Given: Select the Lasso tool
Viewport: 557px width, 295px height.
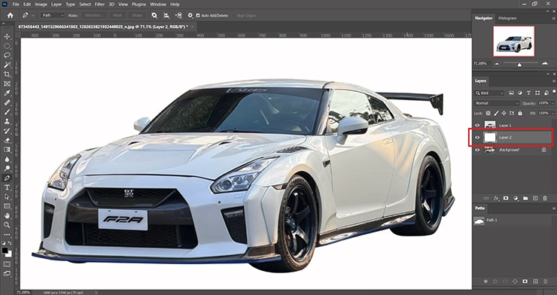Looking at the screenshot, I should [x=7, y=56].
